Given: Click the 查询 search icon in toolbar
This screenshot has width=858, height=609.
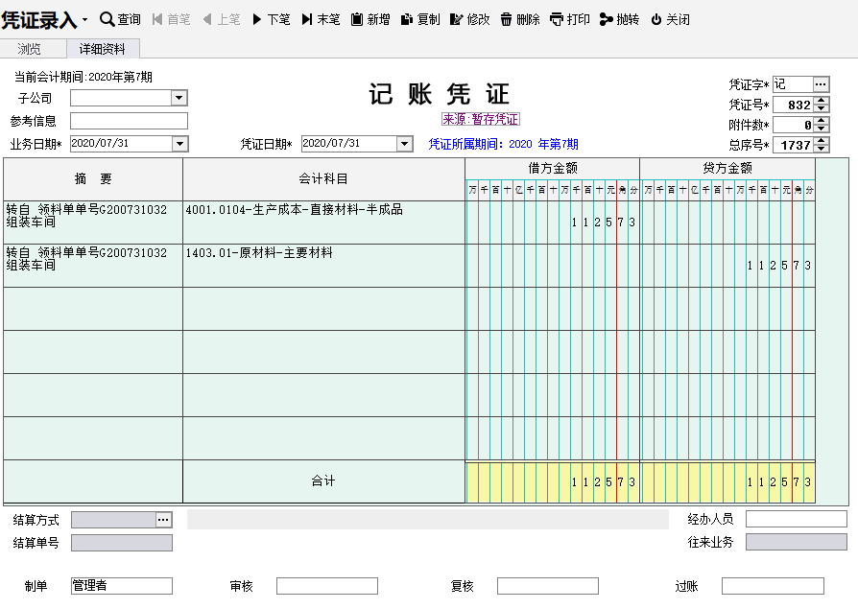Looking at the screenshot, I should 107,19.
